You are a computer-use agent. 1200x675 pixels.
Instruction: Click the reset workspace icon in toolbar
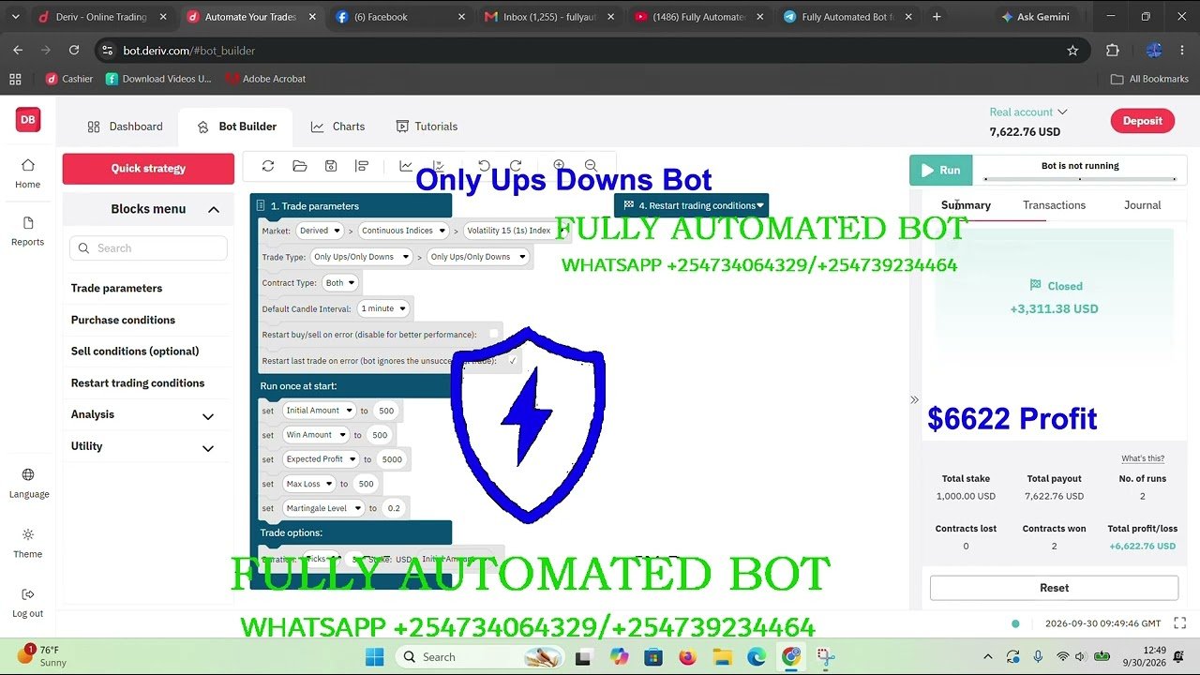[x=268, y=166]
